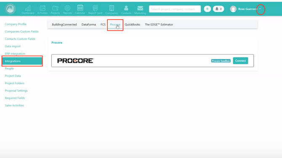Select the Procore integration tab
This screenshot has width=282, height=158.
point(115,25)
